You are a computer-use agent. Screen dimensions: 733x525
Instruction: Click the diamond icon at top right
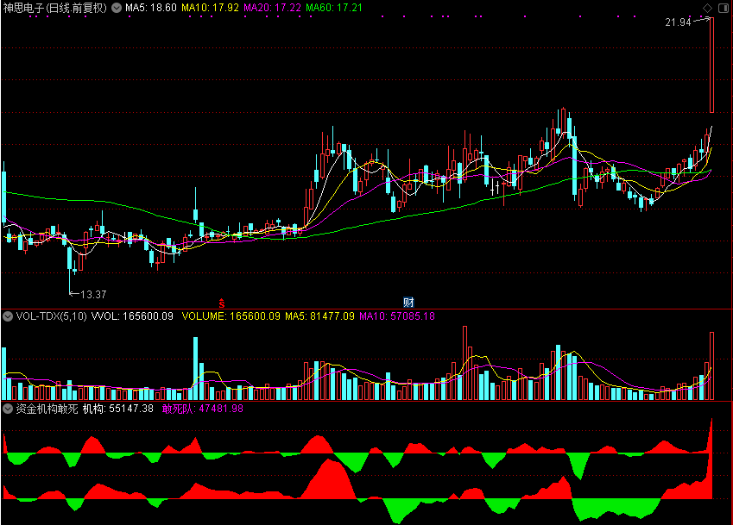coord(707,8)
